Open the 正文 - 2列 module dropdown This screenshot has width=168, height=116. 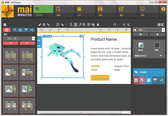pos(34,38)
